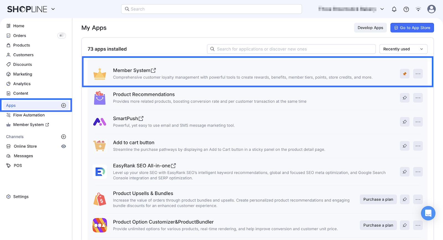Image resolution: width=443 pixels, height=240 pixels.
Task: Click the plus icon beside Apps
Action: click(x=64, y=105)
